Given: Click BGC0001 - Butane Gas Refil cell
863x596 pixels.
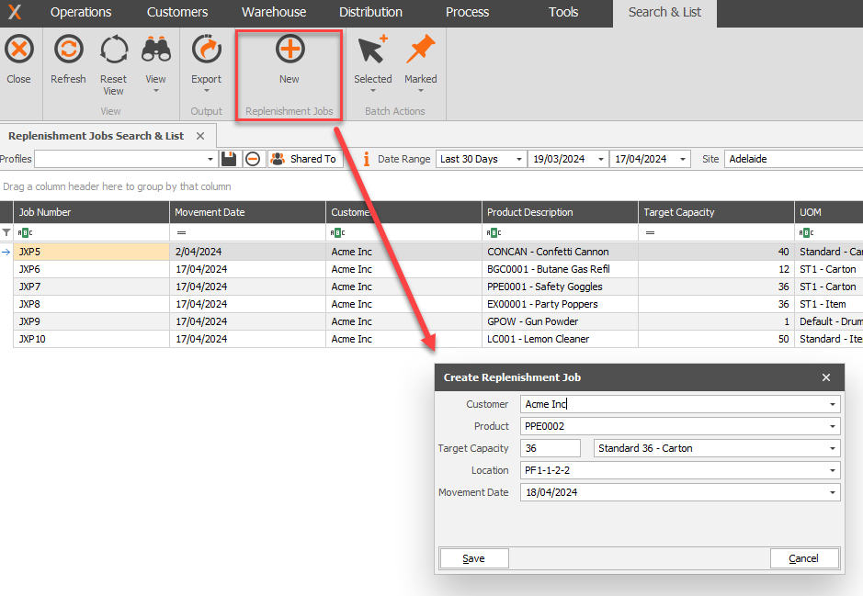Looking at the screenshot, I should click(x=560, y=269).
